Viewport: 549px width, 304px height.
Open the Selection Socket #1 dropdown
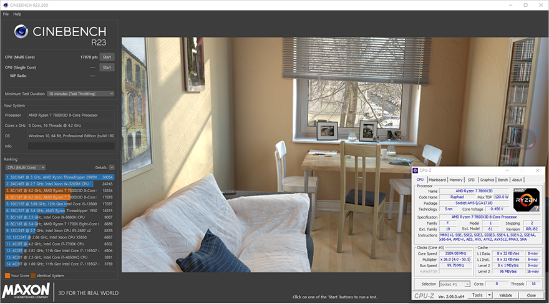click(454, 284)
